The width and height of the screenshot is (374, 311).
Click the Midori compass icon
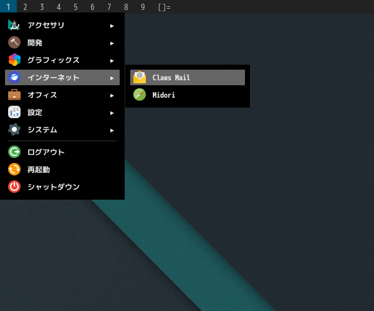tap(140, 95)
